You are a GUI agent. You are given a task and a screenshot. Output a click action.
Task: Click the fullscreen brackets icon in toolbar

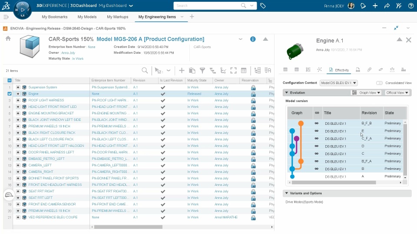click(x=233, y=70)
